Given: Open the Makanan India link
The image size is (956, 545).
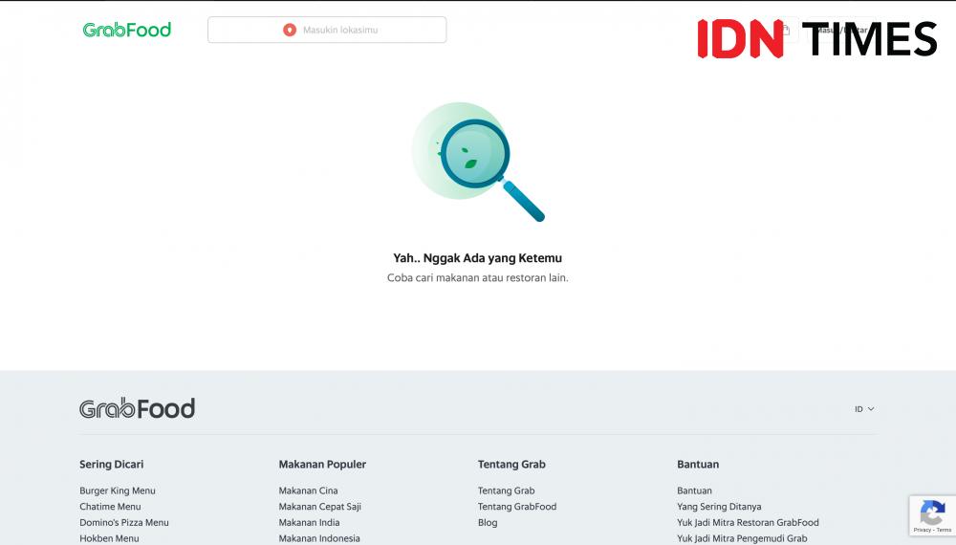Looking at the screenshot, I should coord(309,522).
